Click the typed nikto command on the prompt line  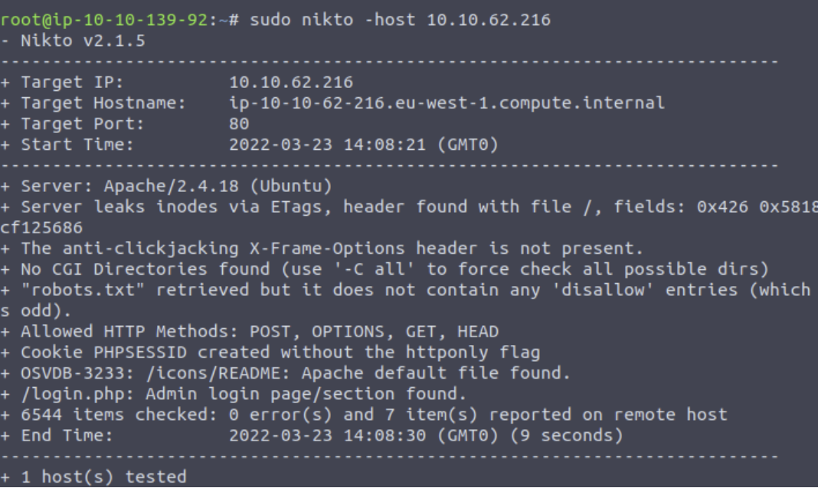400,20
